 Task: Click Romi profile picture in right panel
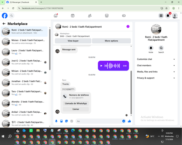tap(156, 29)
